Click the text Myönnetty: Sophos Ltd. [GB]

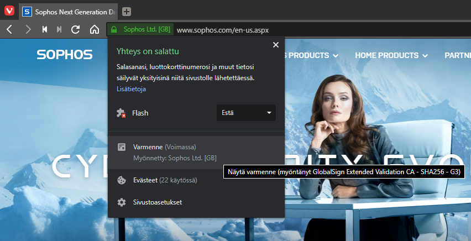(175, 158)
